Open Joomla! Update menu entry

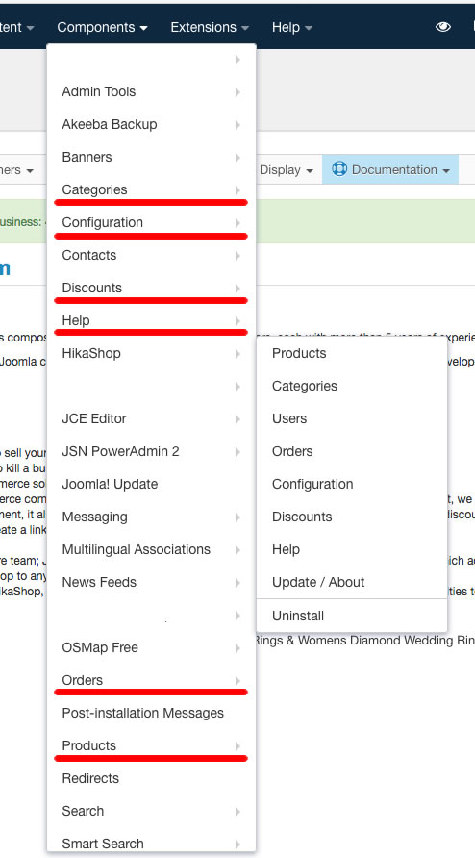point(151,484)
